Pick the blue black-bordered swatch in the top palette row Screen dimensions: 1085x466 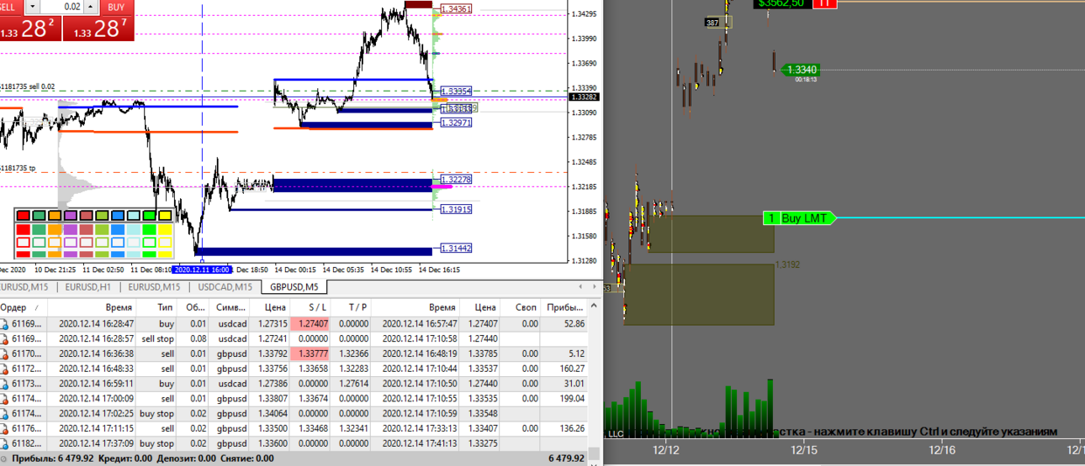(x=118, y=217)
